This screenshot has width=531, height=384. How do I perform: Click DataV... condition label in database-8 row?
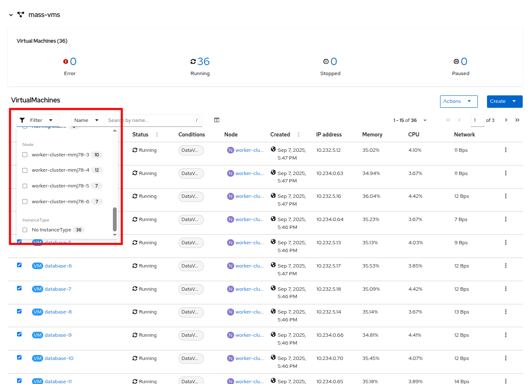coord(191,312)
